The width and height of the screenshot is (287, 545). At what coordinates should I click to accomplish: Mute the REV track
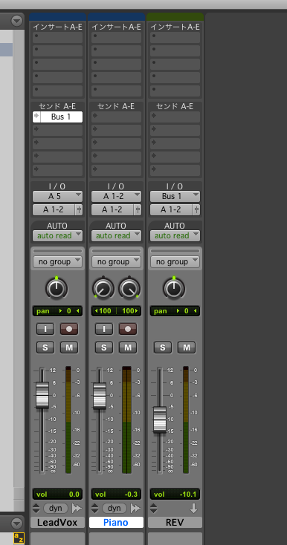[x=187, y=347]
